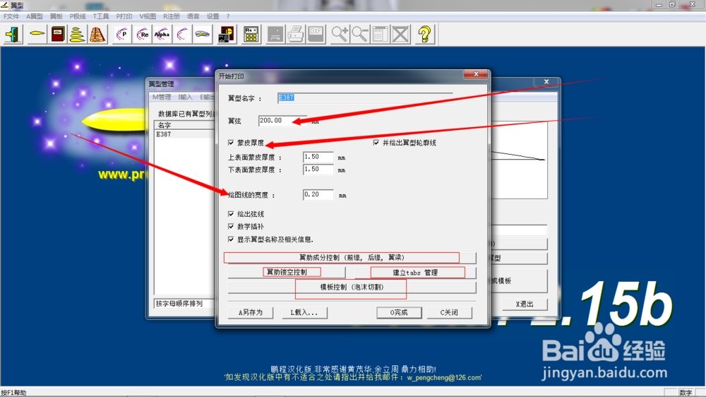Open the P极线 menu
This screenshot has height=397, width=706.
click(x=78, y=16)
